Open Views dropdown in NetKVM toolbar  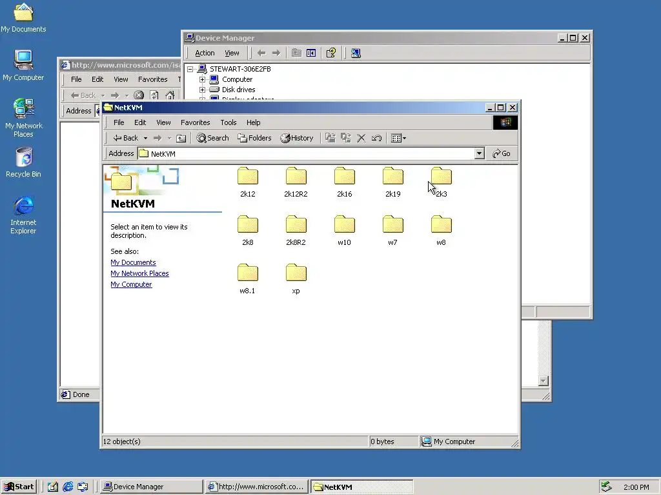pyautogui.click(x=398, y=138)
